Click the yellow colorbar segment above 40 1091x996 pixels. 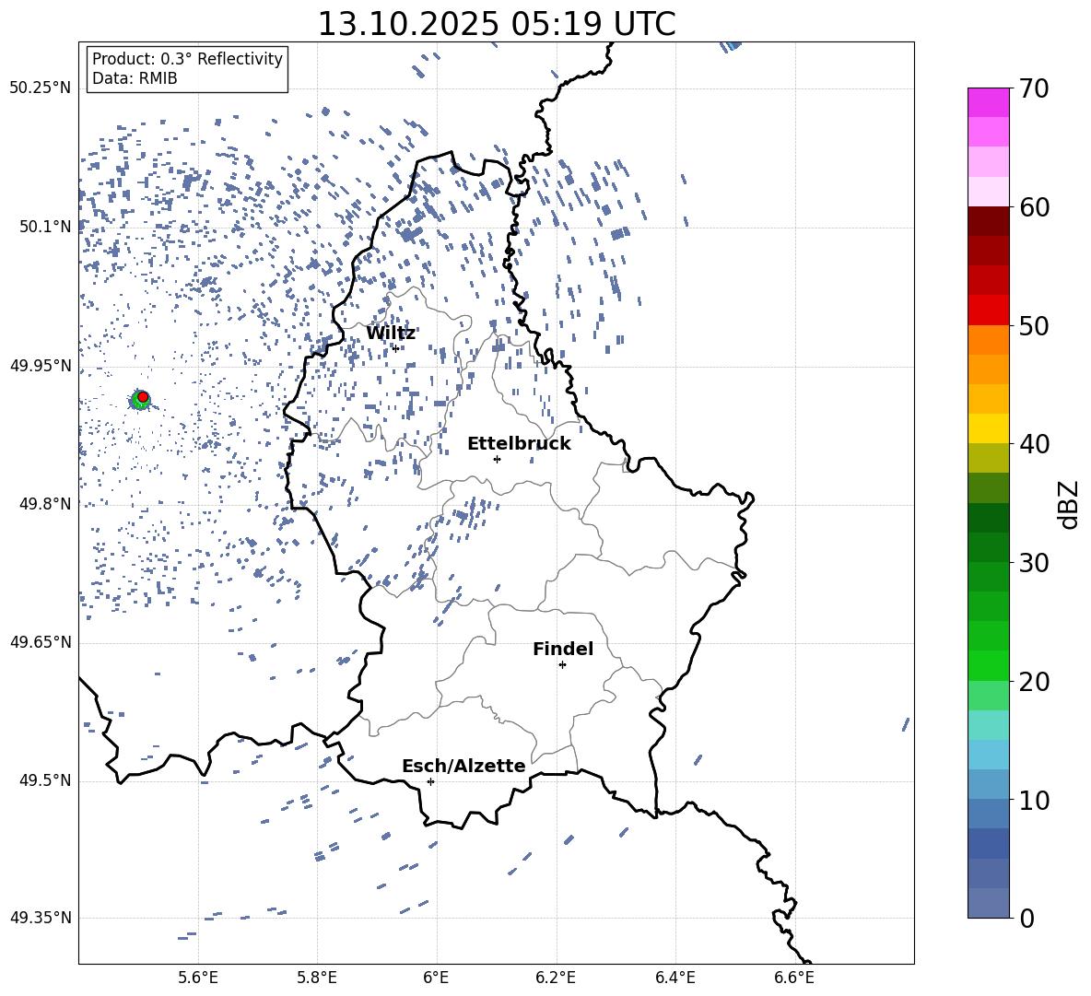(989, 428)
